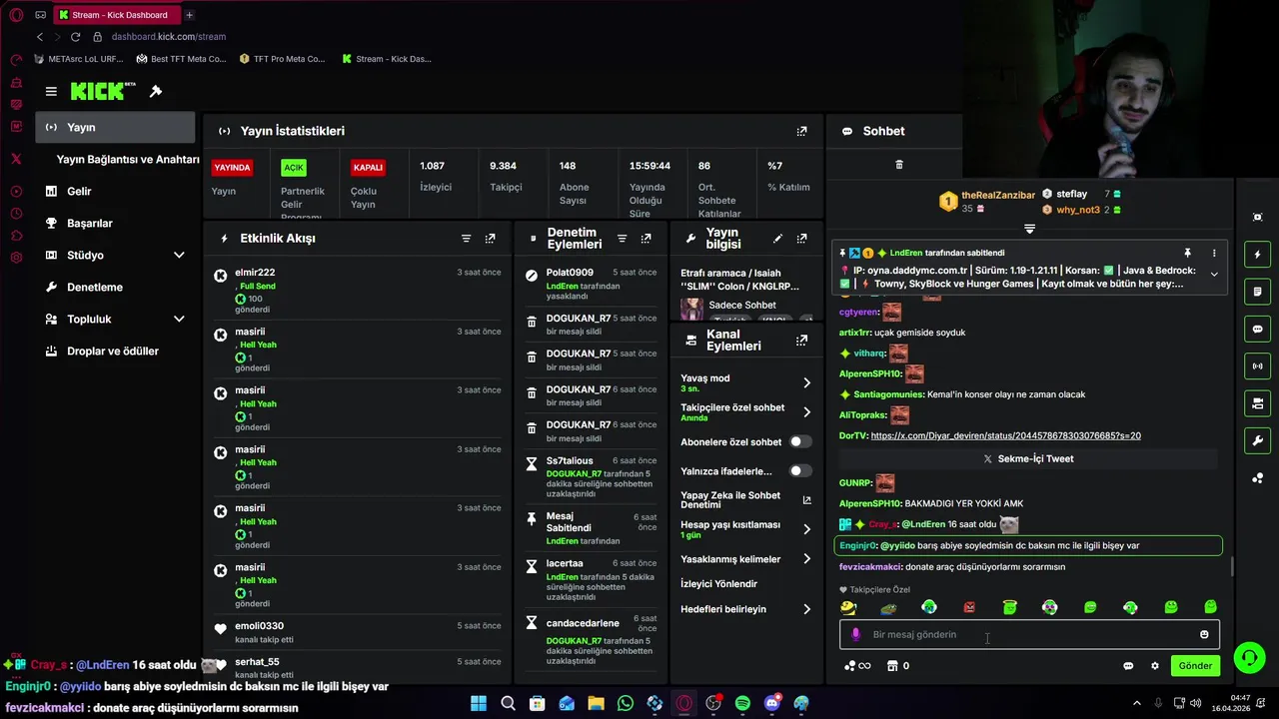Click the document icon on right rail

(1257, 292)
